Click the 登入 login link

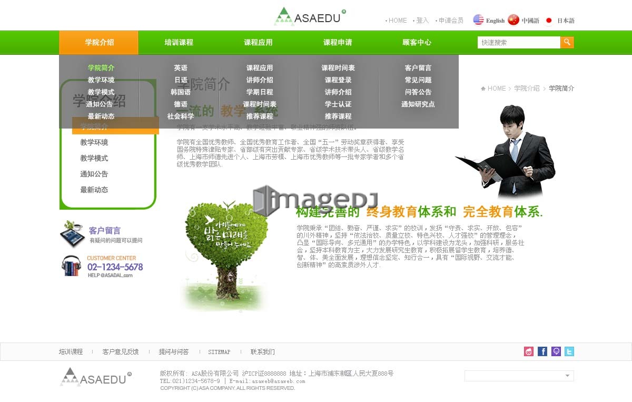point(422,21)
